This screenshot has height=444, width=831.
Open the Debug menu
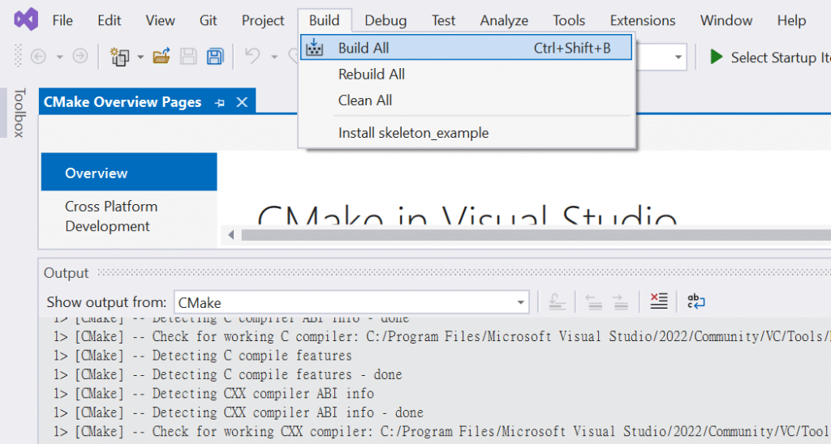[x=385, y=20]
